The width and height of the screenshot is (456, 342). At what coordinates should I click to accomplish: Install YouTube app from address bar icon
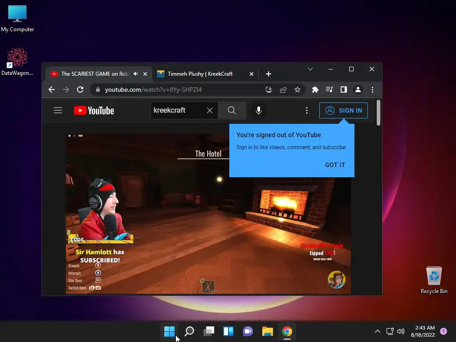269,90
